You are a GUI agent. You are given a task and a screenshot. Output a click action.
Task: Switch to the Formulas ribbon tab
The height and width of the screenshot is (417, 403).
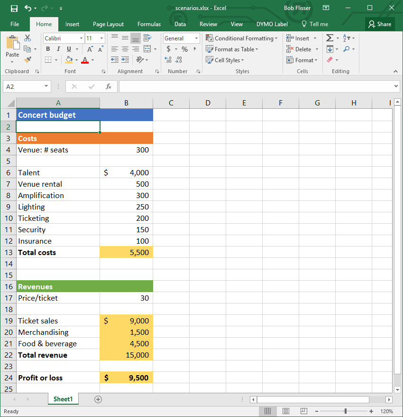tap(149, 24)
